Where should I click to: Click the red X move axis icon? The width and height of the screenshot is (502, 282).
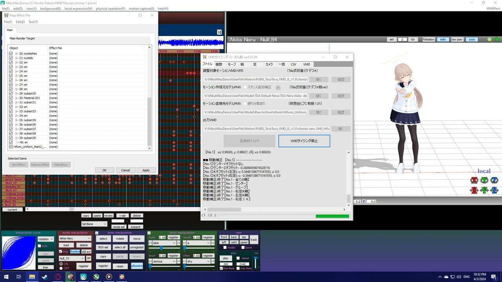click(x=475, y=190)
